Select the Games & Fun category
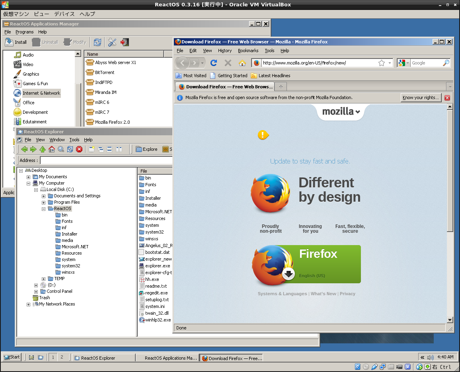 point(31,84)
